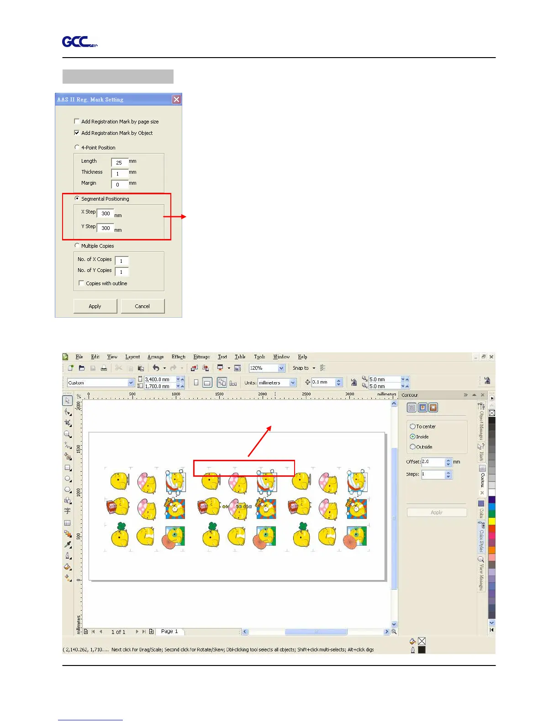
Task: Adjust the nudge 0.1 mm spinner
Action: (339, 382)
